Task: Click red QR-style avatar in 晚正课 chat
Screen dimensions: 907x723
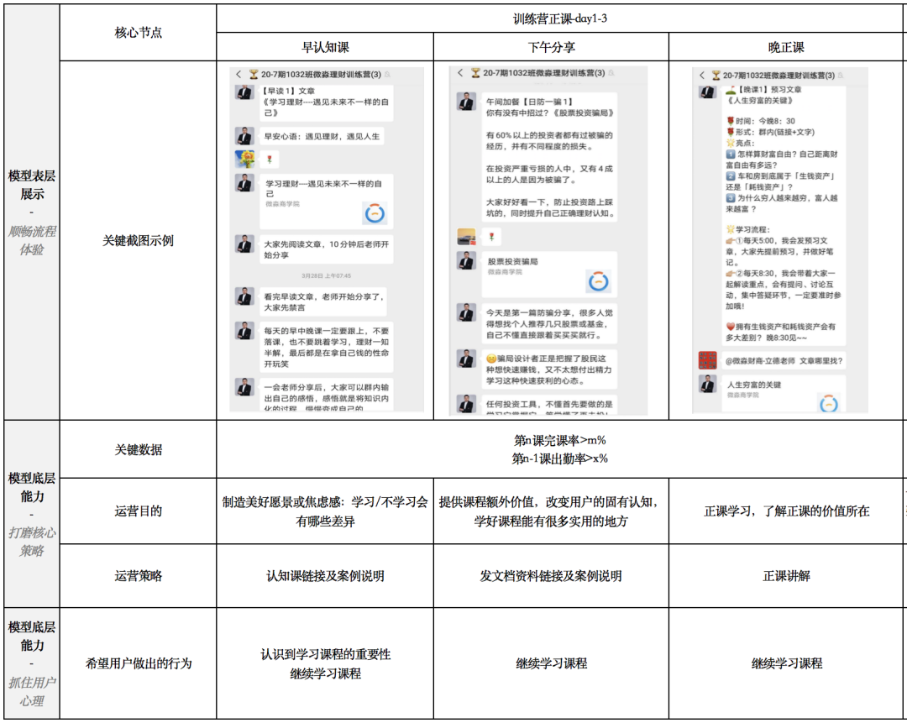Action: [707, 360]
